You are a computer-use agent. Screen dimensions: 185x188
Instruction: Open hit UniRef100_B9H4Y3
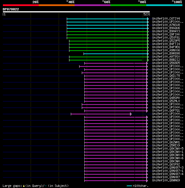point(166,31)
